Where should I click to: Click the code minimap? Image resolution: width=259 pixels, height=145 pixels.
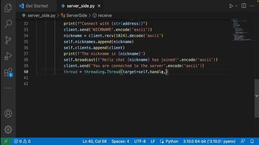pyautogui.click(x=242, y=29)
